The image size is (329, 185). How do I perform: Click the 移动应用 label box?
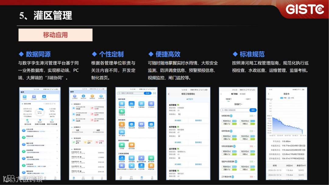pyautogui.click(x=55, y=35)
